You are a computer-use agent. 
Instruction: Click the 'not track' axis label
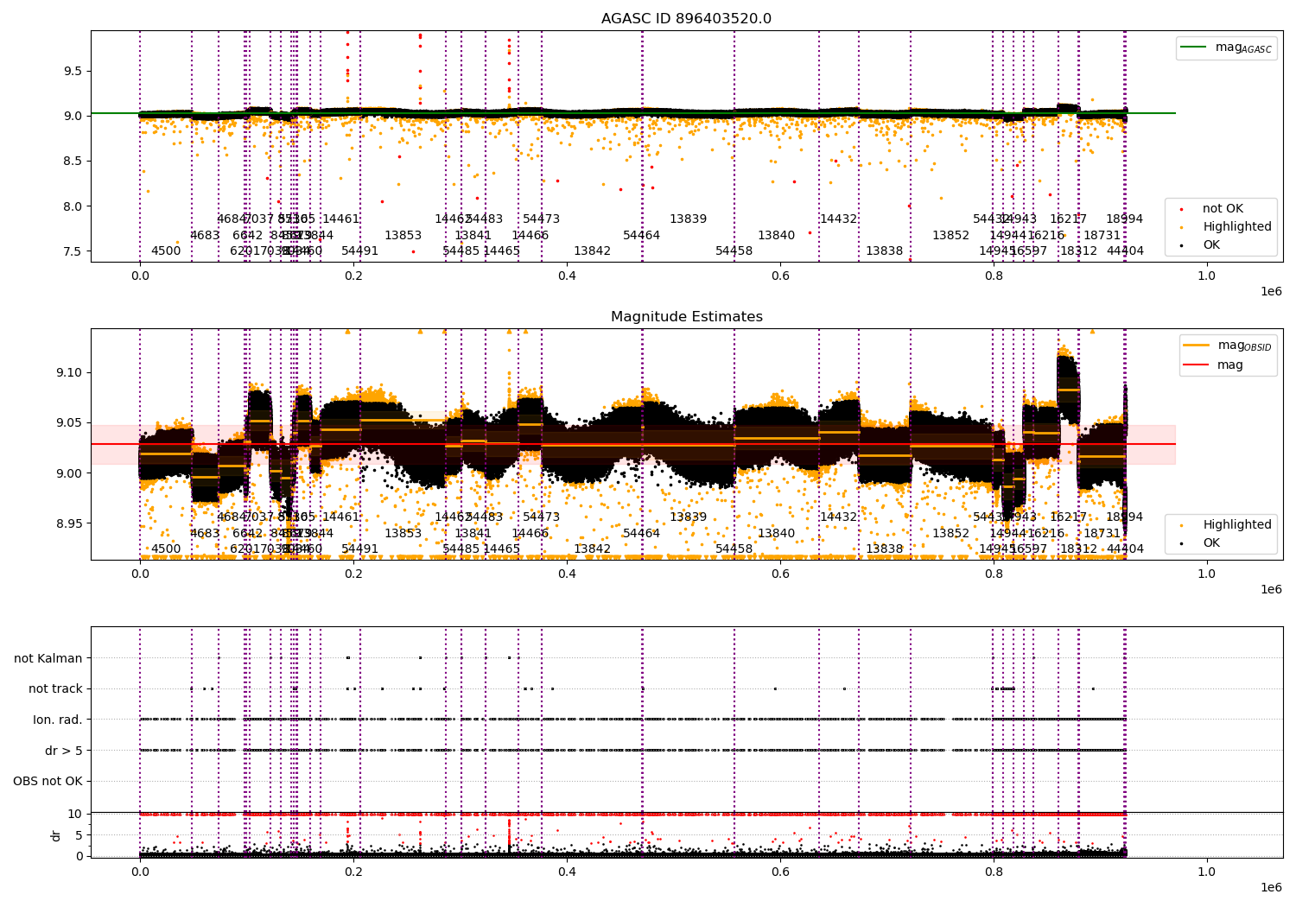click(x=55, y=688)
